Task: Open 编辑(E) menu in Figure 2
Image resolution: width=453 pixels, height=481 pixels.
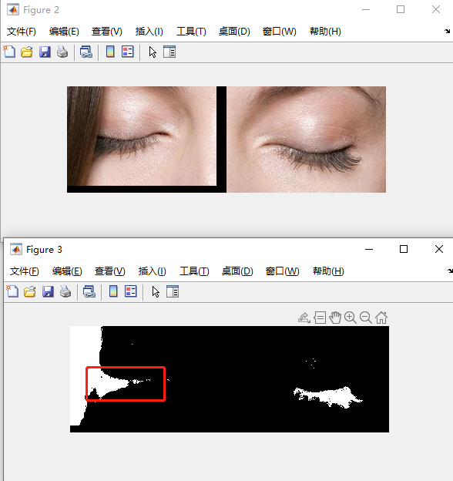Action: coord(64,32)
